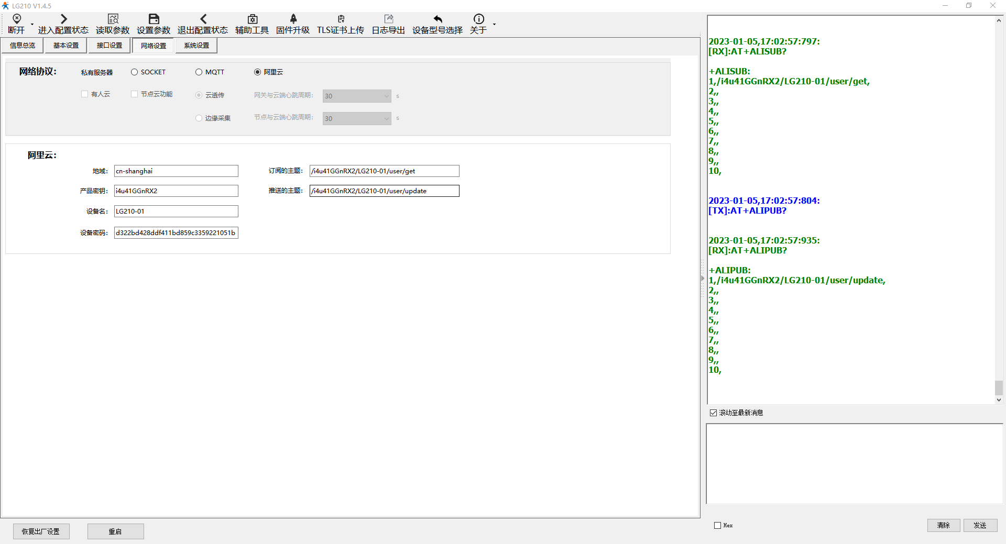Click 产品密钥 input field
1006x544 pixels.
(176, 191)
